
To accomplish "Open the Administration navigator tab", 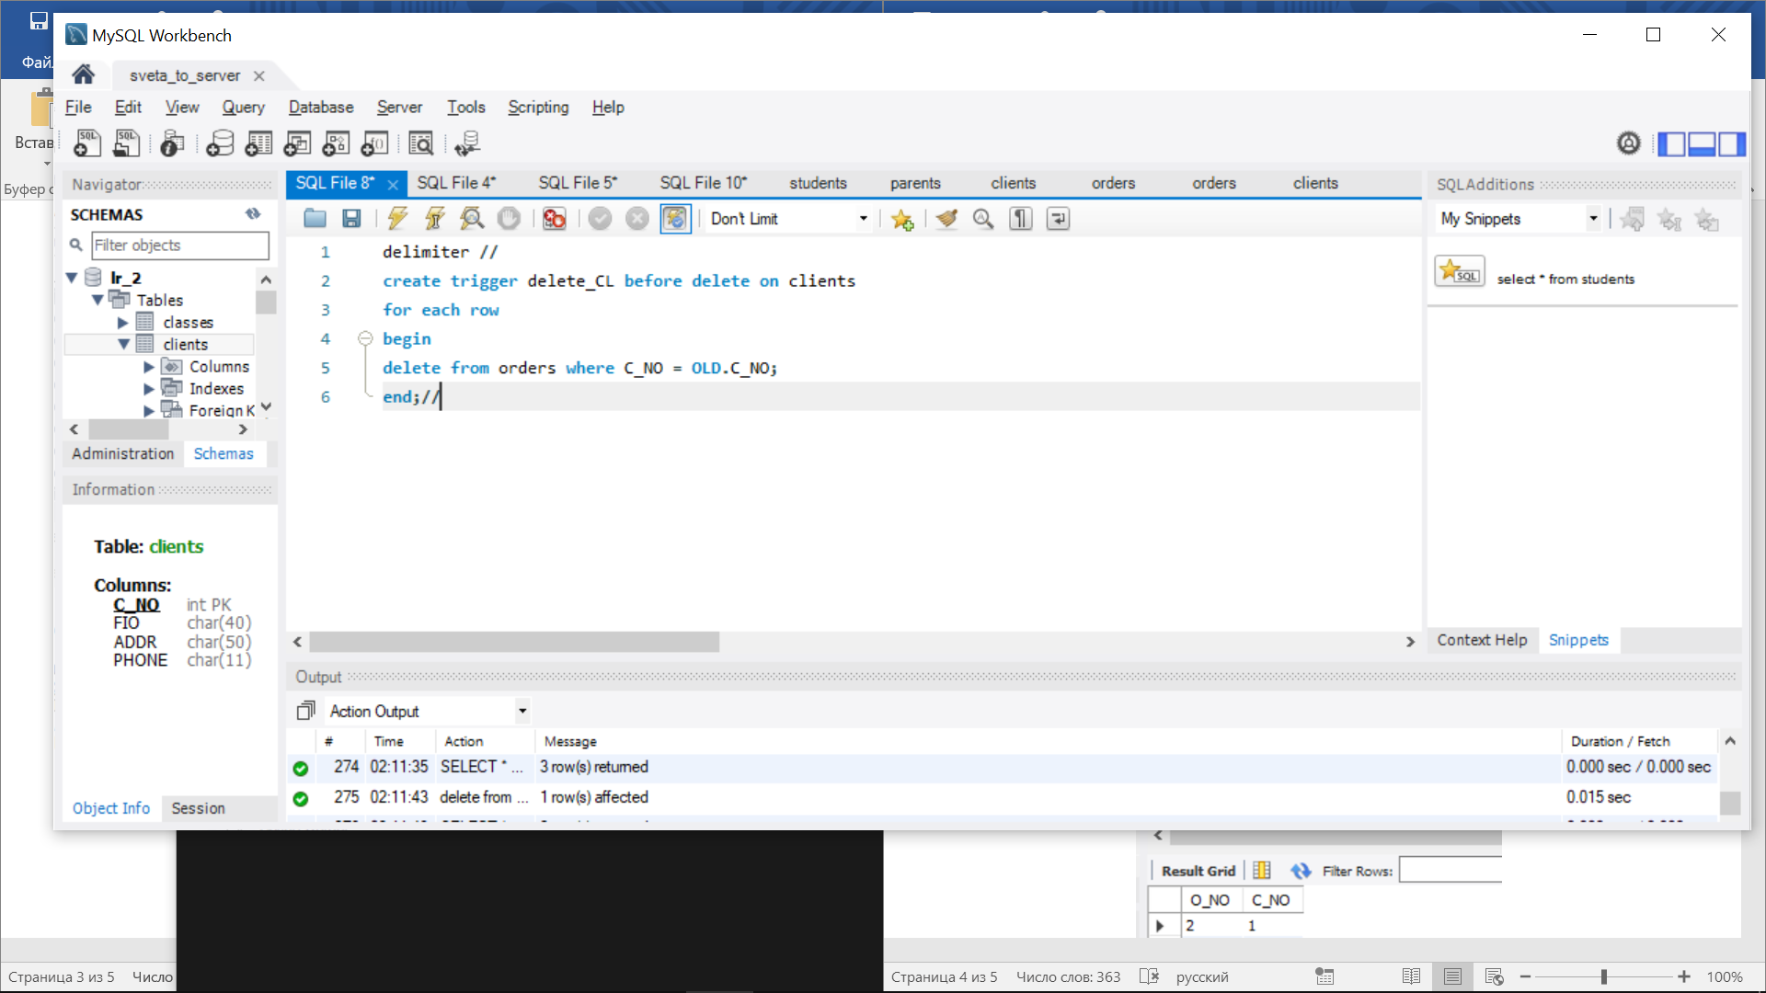I will click(x=123, y=453).
